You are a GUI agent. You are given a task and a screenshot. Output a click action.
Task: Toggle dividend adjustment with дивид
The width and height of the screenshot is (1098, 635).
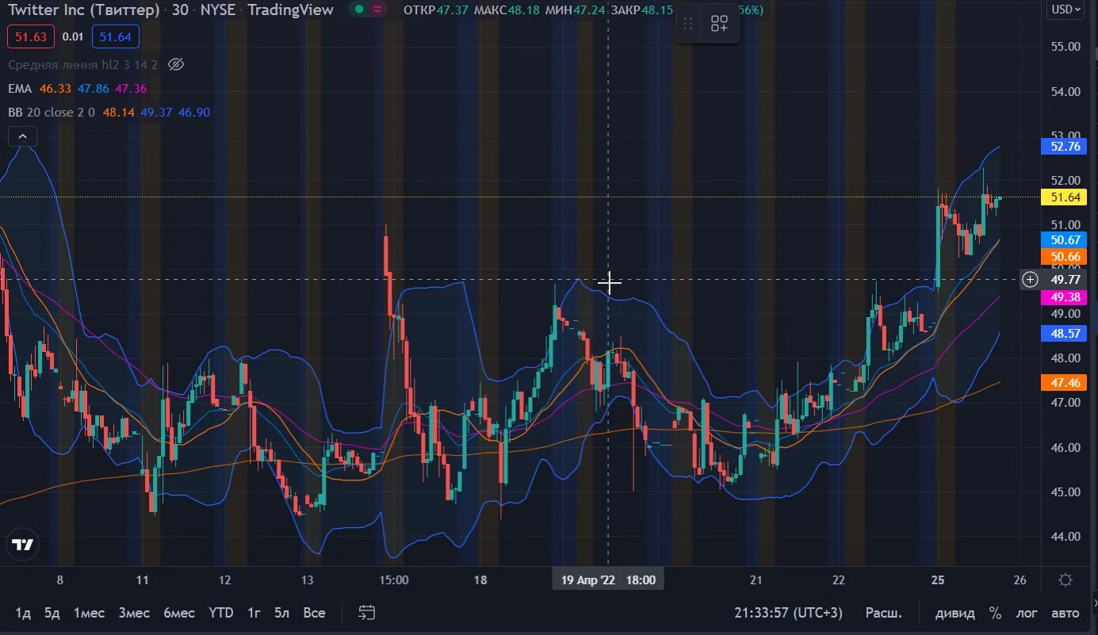point(955,613)
